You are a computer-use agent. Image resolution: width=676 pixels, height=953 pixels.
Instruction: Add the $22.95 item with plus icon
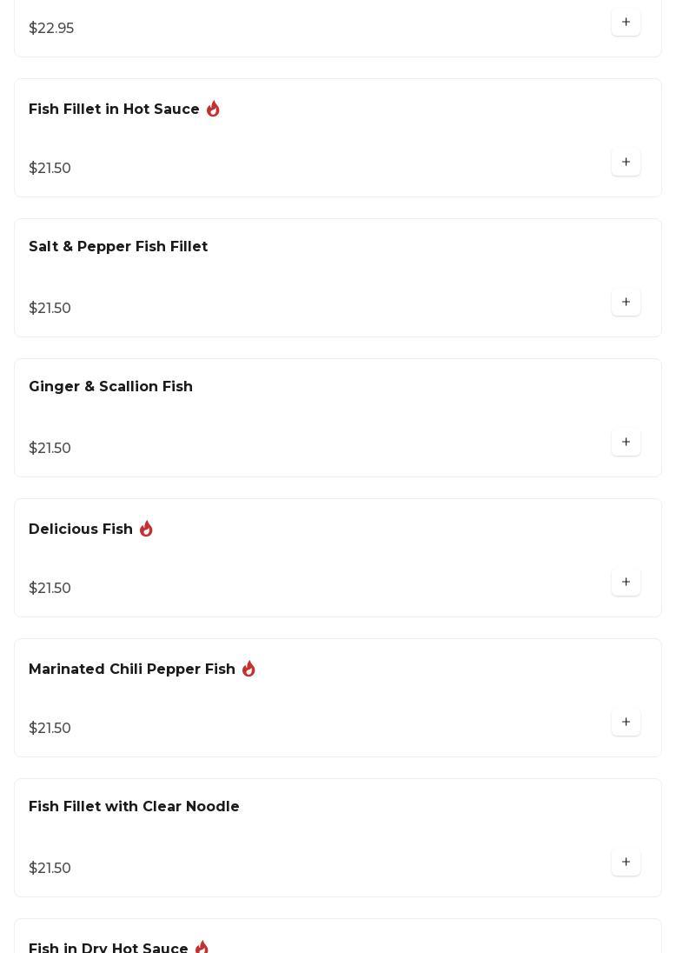[x=626, y=23]
